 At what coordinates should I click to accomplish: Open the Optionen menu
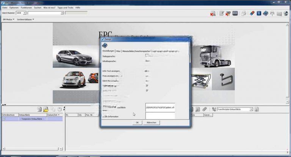[14, 8]
